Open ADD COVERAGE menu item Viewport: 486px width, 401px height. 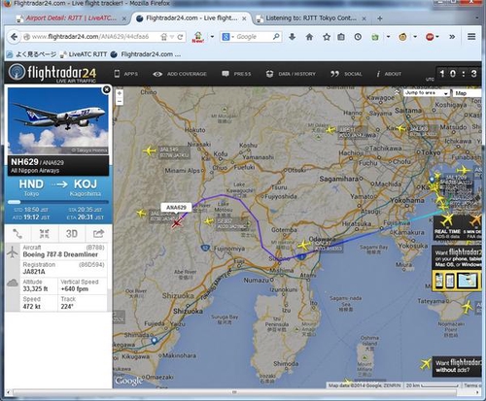pos(180,74)
